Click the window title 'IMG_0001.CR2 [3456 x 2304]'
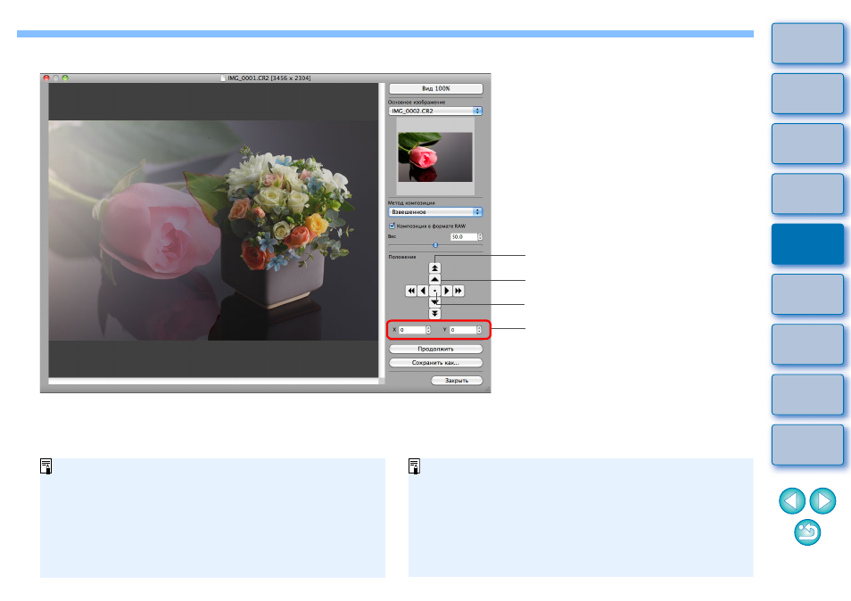 [269, 78]
